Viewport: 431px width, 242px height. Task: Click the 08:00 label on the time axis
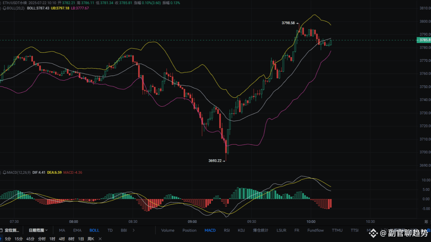(73, 222)
